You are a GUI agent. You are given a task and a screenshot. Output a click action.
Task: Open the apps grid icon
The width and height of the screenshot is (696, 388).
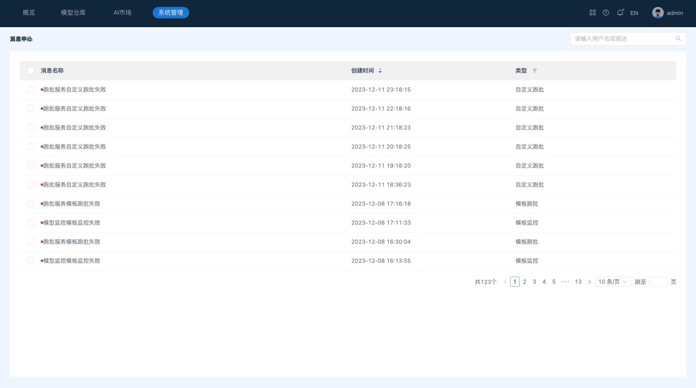[593, 12]
